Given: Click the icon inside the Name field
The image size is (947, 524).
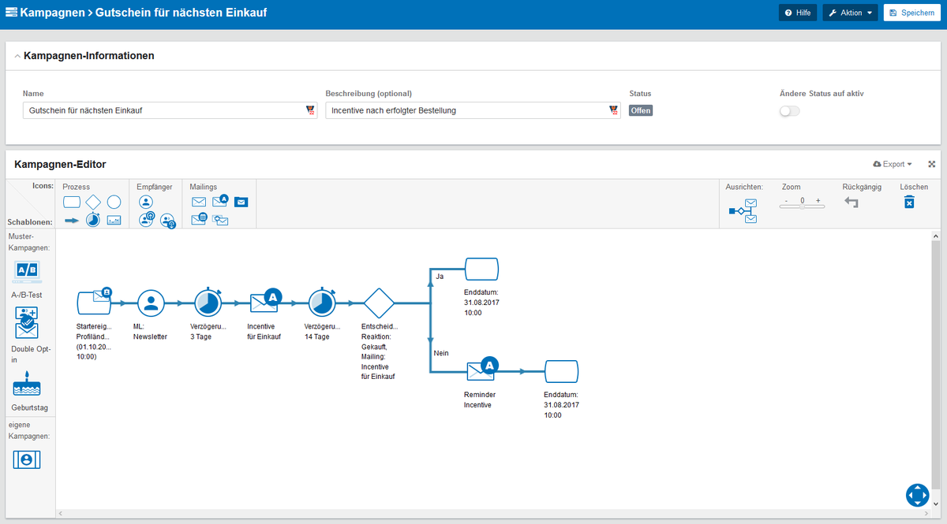Looking at the screenshot, I should click(310, 110).
